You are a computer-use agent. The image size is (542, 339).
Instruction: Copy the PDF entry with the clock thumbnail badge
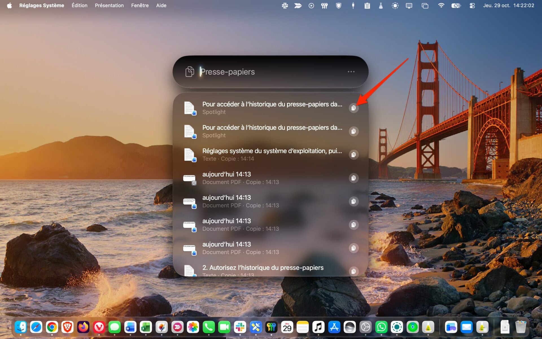pos(353,178)
